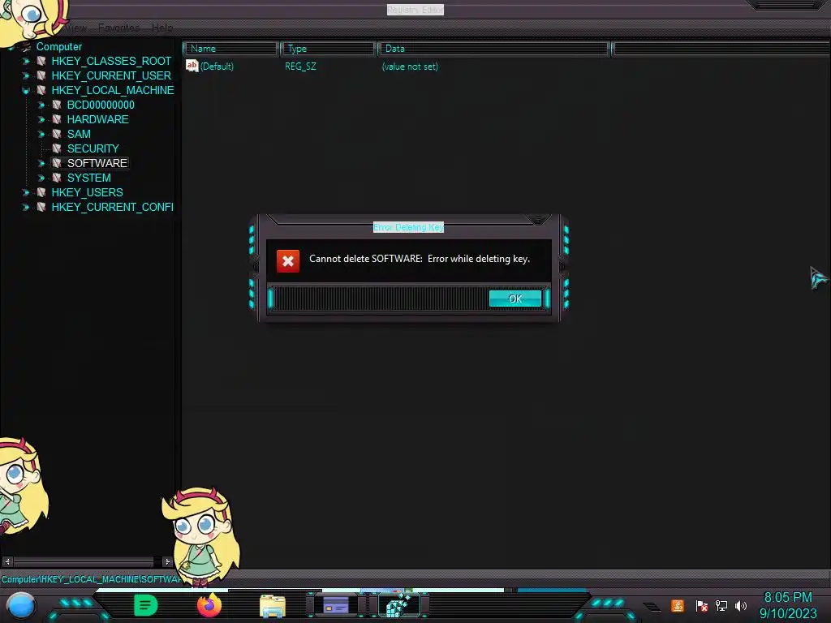Expand the SYSTEM subkey

point(41,178)
